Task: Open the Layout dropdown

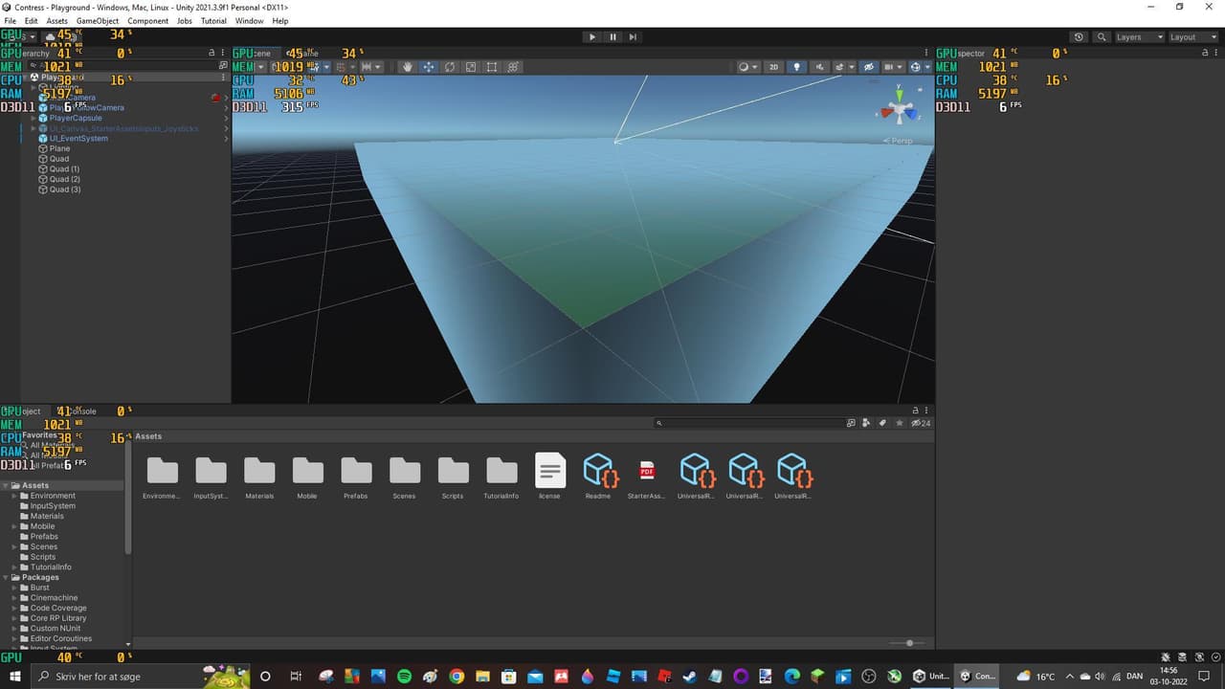Action: click(x=1193, y=36)
